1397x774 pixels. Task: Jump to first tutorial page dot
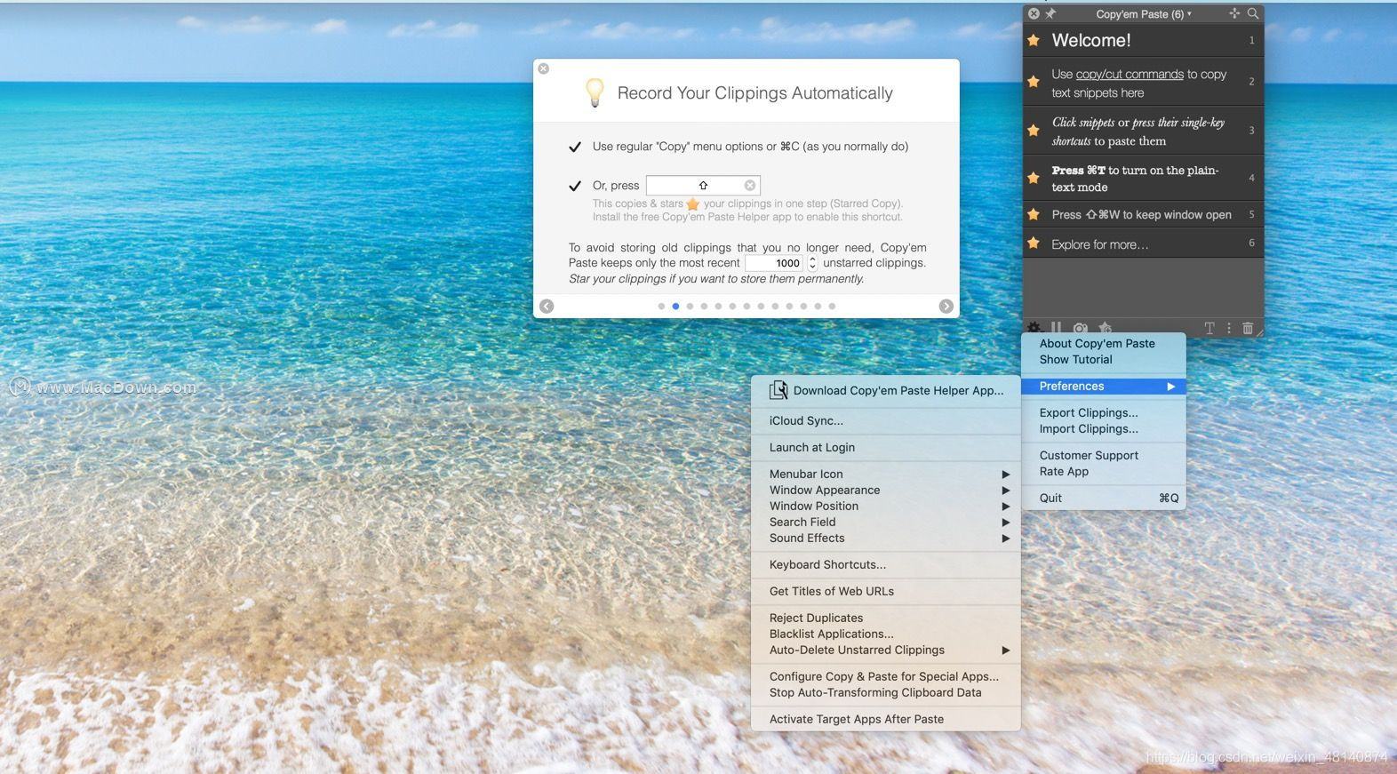(661, 306)
